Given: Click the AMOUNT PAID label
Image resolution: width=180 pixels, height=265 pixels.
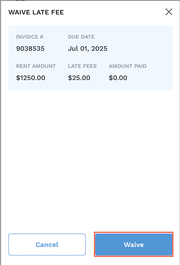Looking at the screenshot, I should pyautogui.click(x=127, y=66).
